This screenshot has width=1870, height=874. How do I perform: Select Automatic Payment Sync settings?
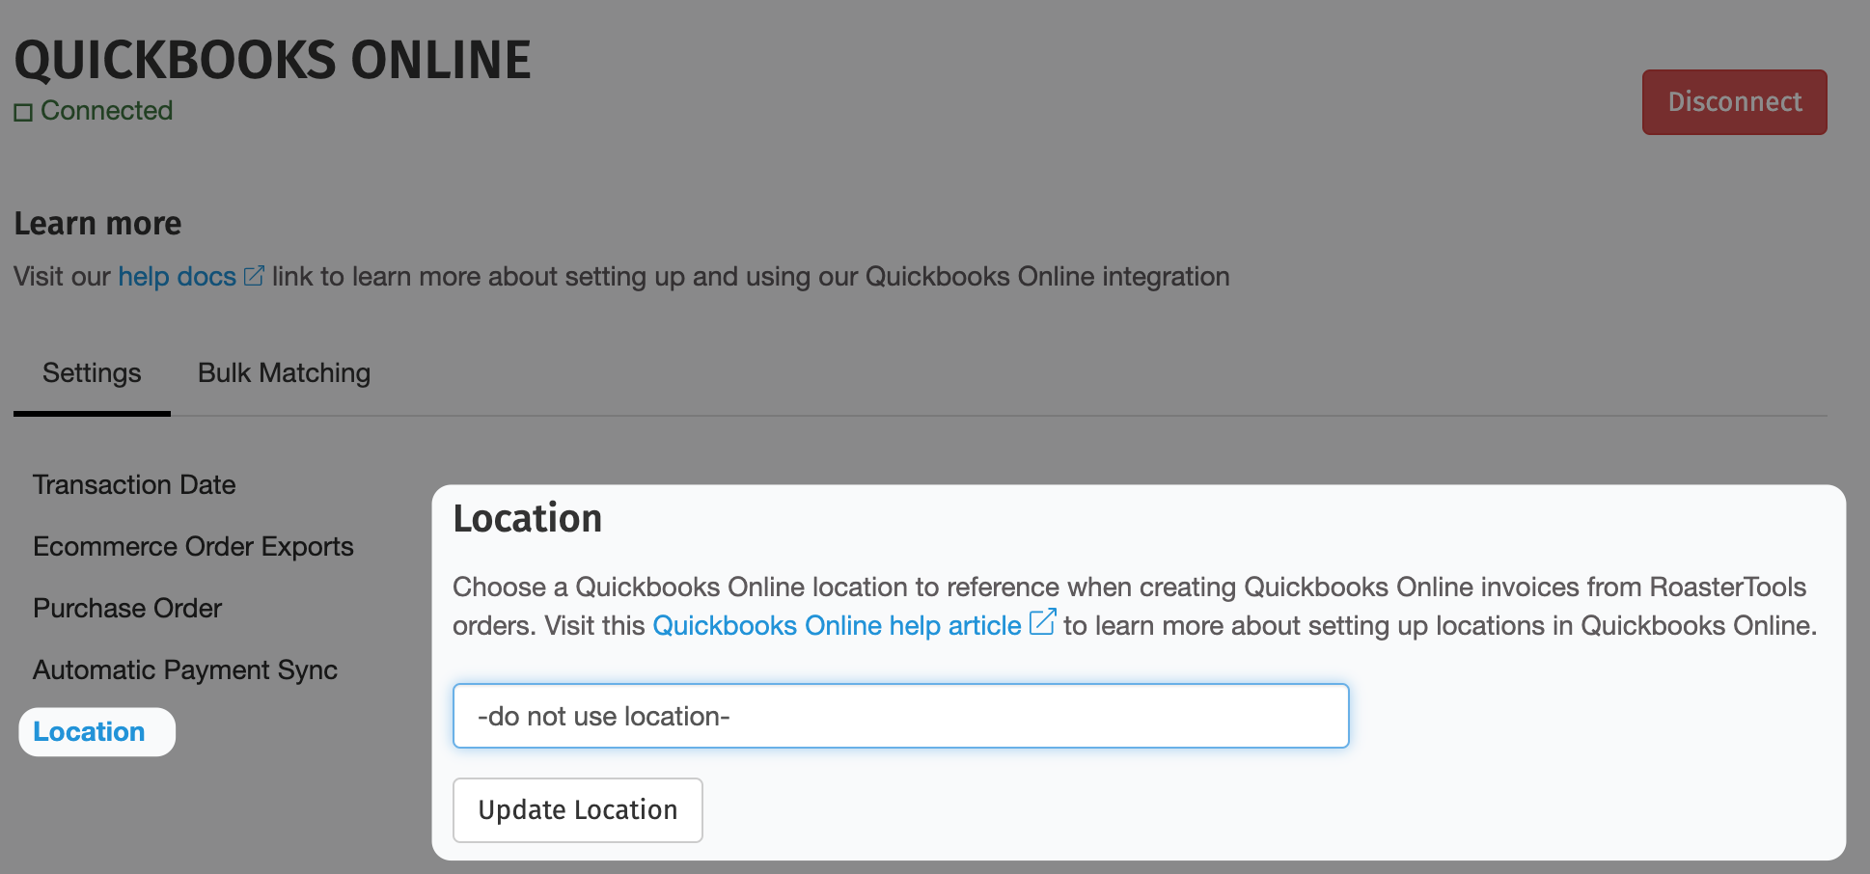click(185, 669)
